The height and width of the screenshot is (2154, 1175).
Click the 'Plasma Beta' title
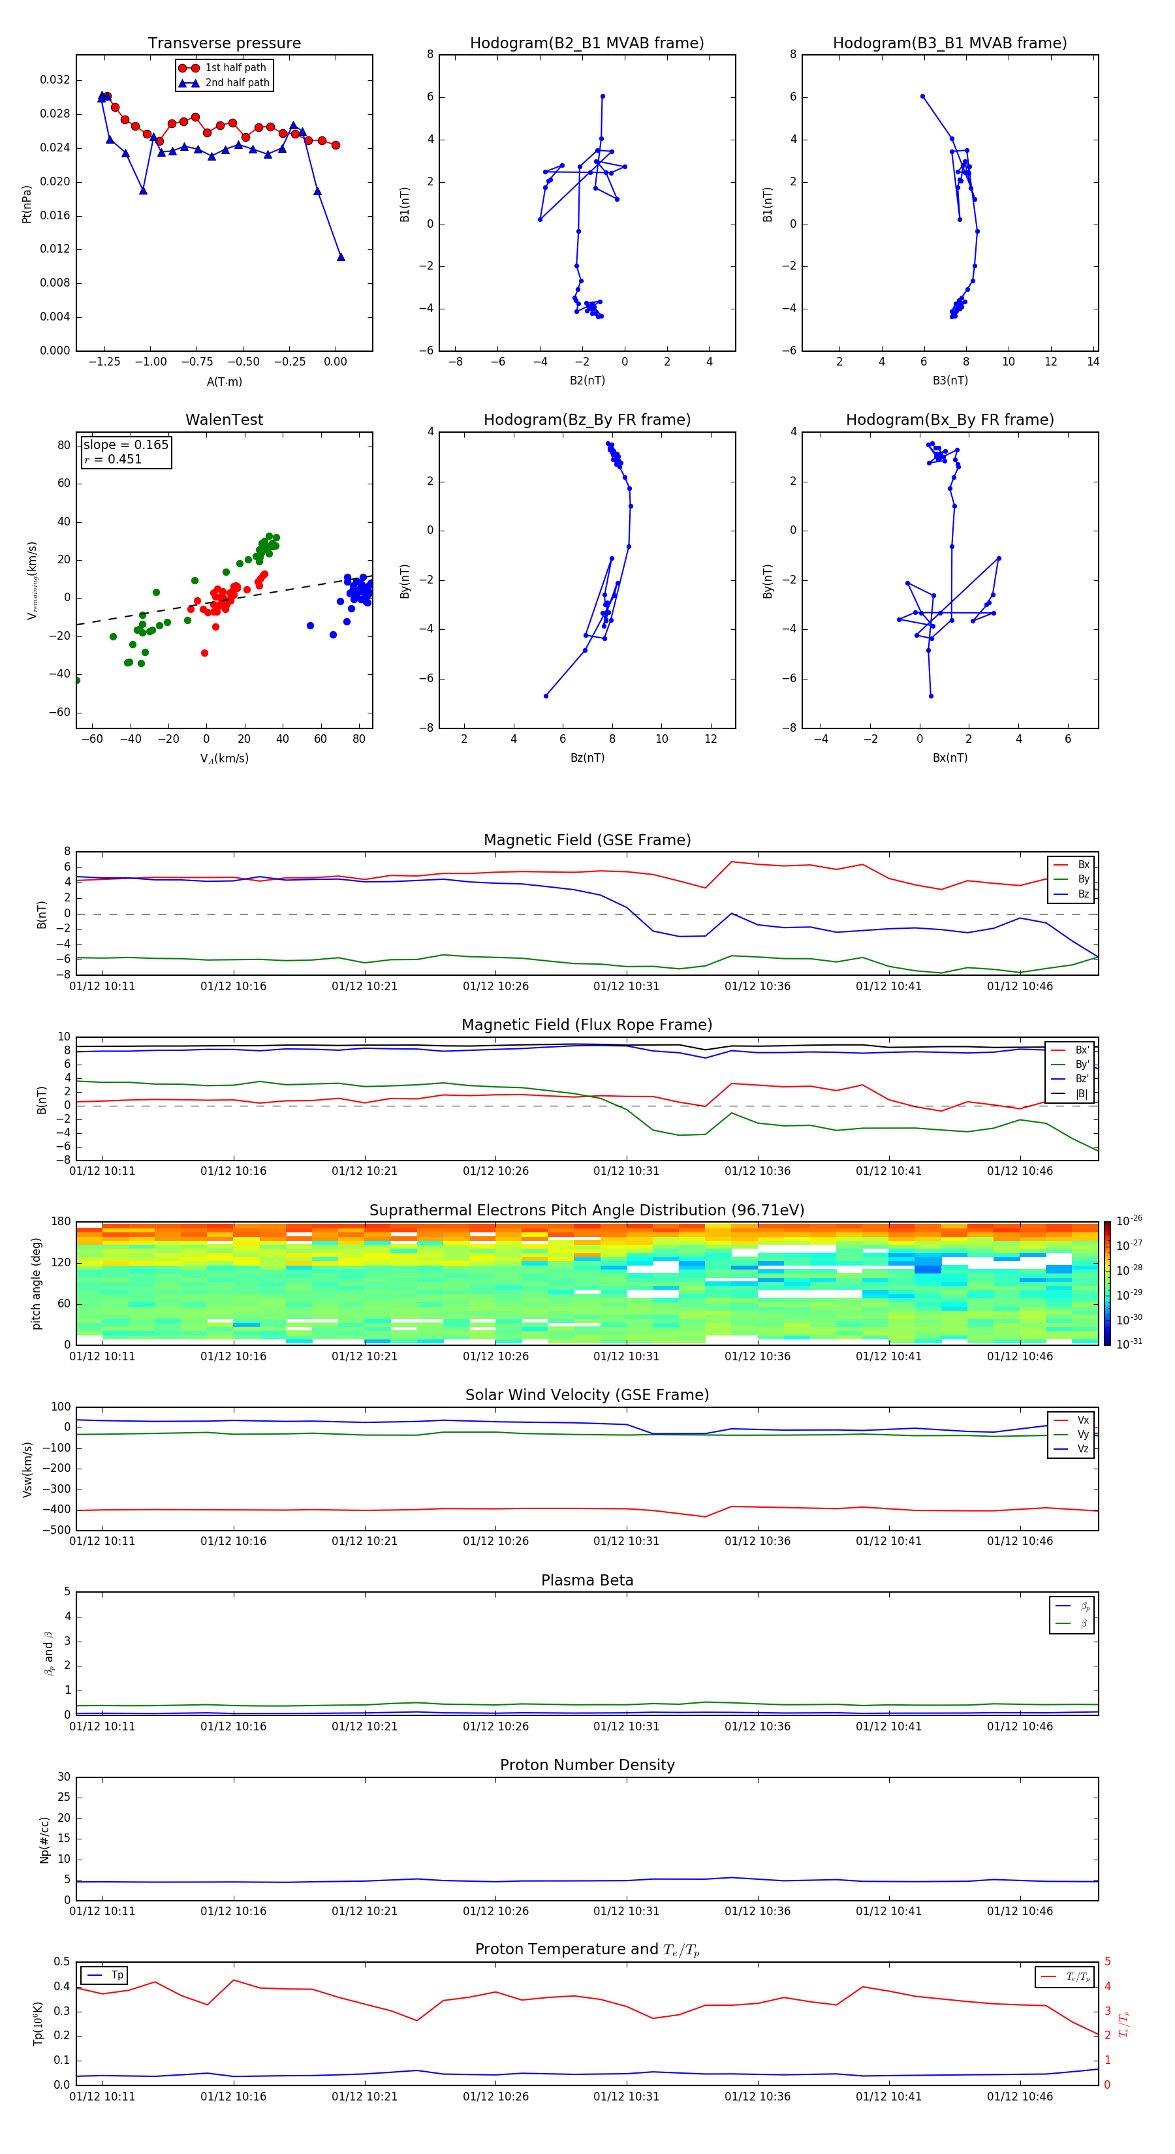[x=587, y=1580]
